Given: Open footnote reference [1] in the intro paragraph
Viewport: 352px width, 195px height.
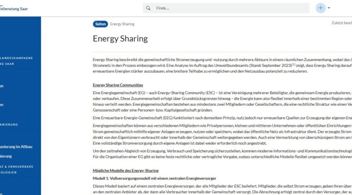Looking at the screenshot, I should coord(293,65).
